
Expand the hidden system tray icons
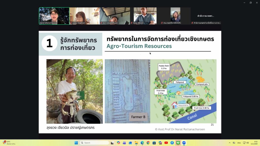[230, 143]
